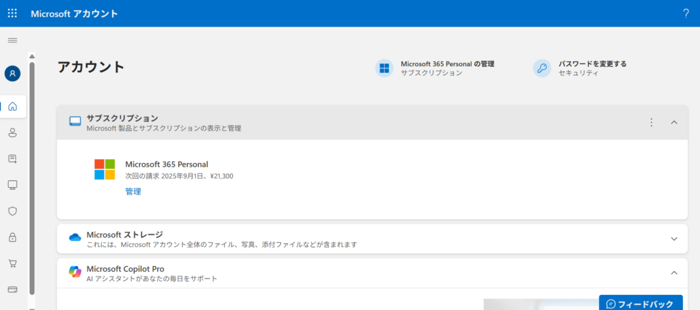Click the Copilot Pro colorful icon
Viewport: 700px width, 310px height.
click(75, 272)
